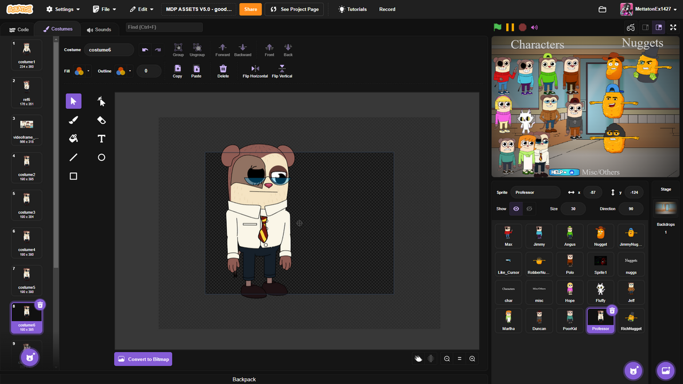Open MettatonEx1427 account menu

(648, 9)
